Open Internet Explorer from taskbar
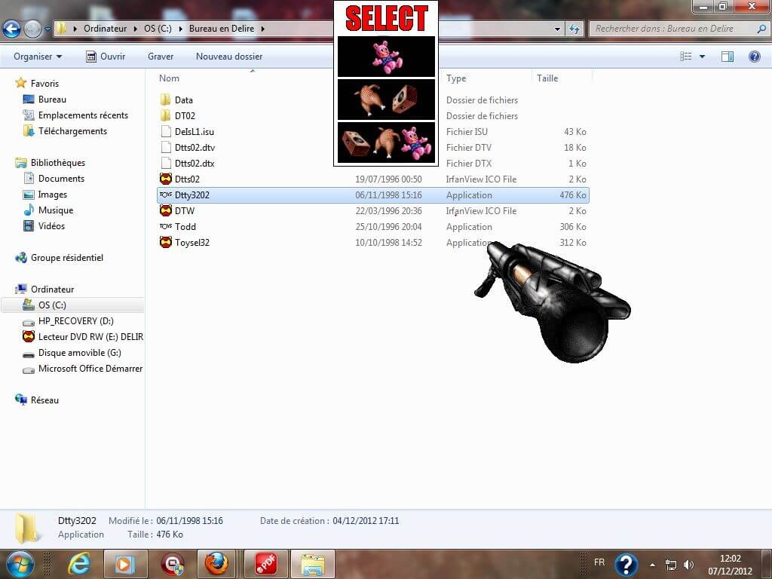Image resolution: width=772 pixels, height=579 pixels. [78, 564]
